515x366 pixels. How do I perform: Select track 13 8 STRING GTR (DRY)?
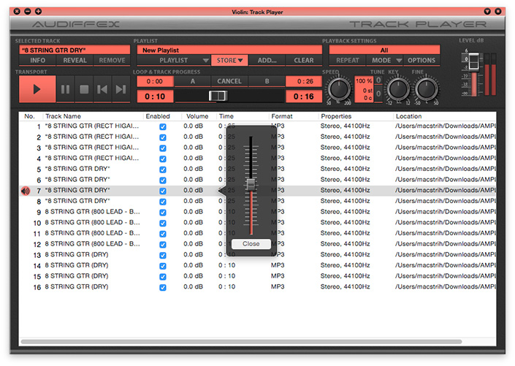(257, 255)
